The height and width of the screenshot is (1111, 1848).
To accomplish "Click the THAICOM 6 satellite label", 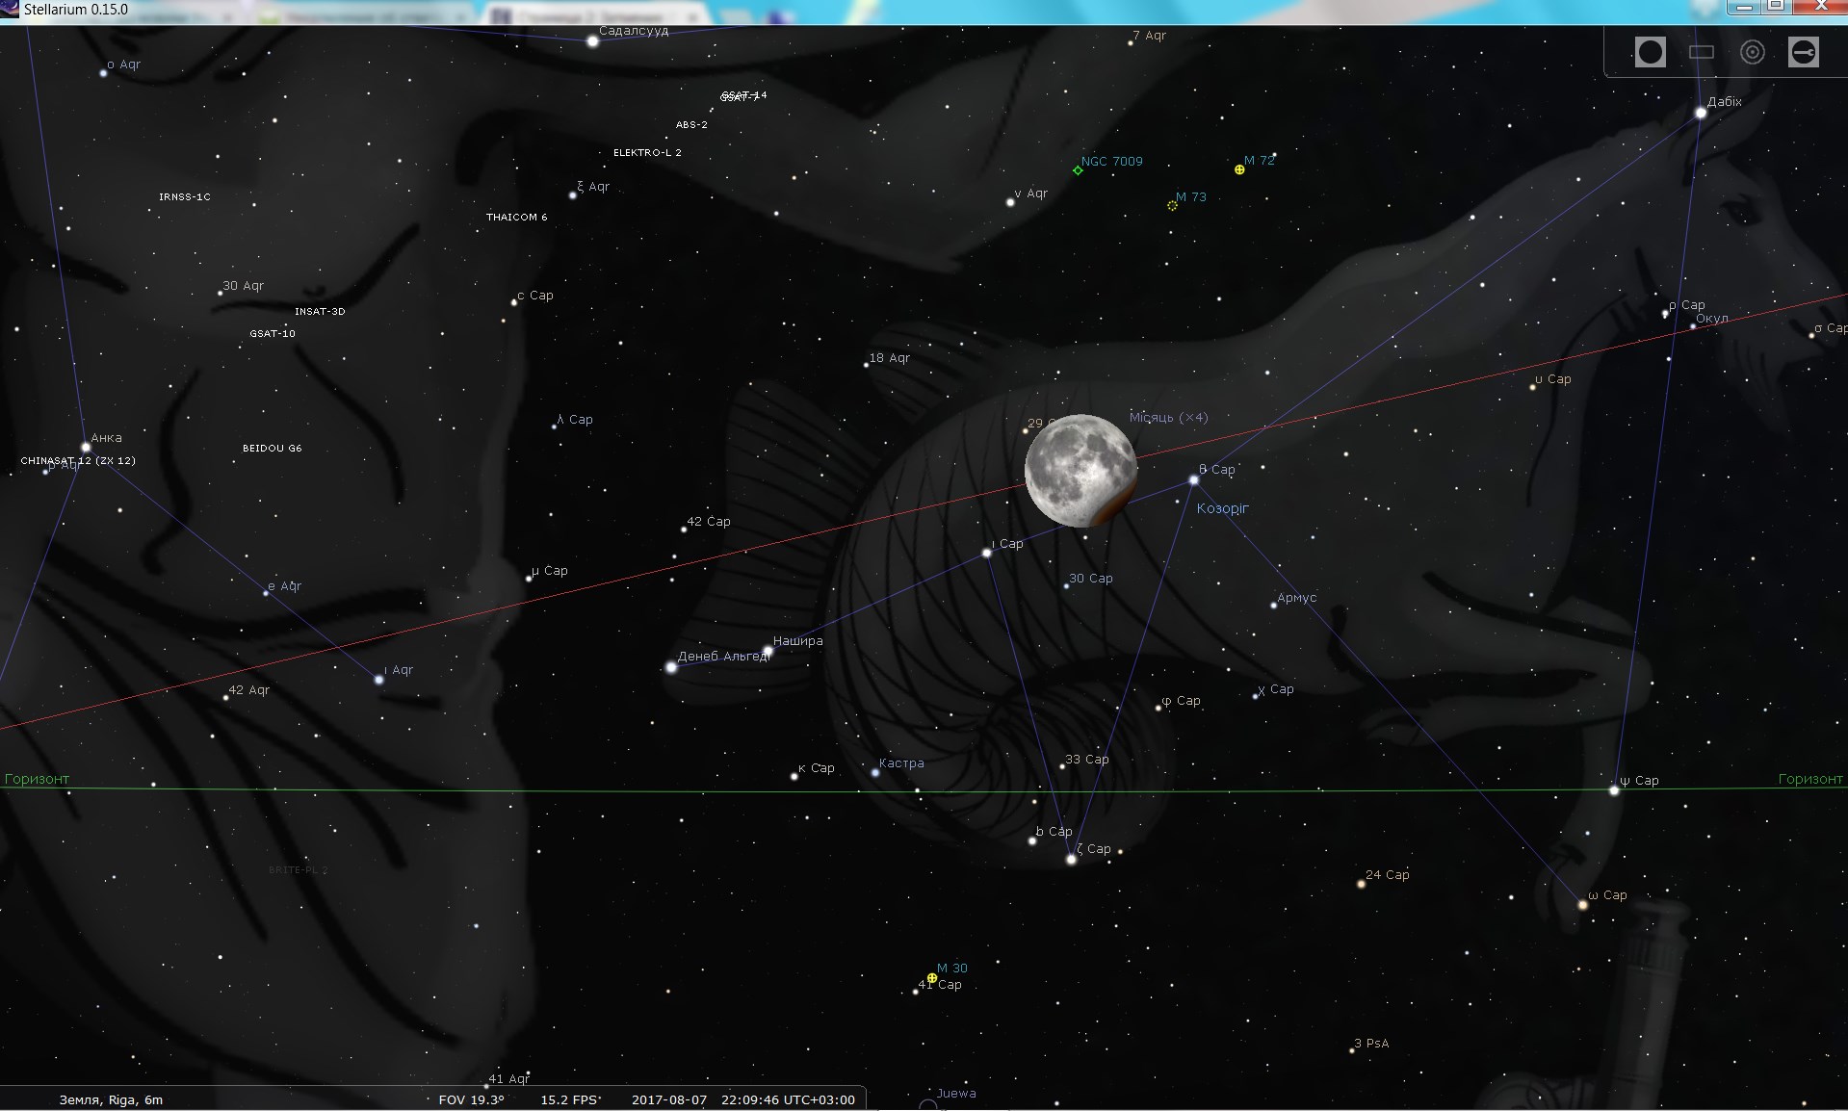I will click(516, 218).
